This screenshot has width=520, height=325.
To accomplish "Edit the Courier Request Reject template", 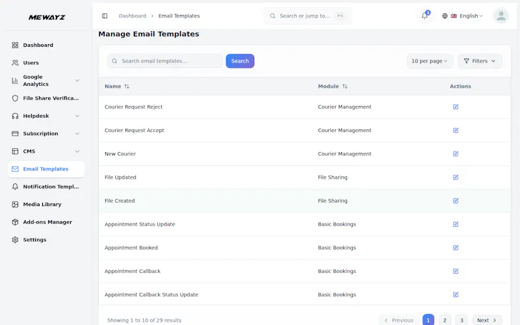I will (456, 107).
